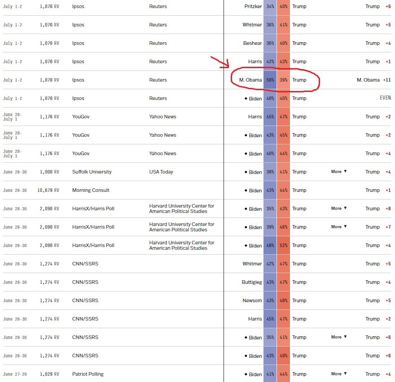The width and height of the screenshot is (395, 382).
Task: Click the Suffolk University pollster name
Action: [92, 172]
